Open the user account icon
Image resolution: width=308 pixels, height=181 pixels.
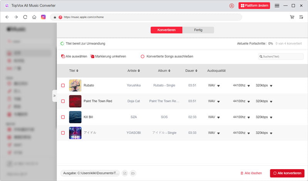pyautogui.click(x=232, y=6)
